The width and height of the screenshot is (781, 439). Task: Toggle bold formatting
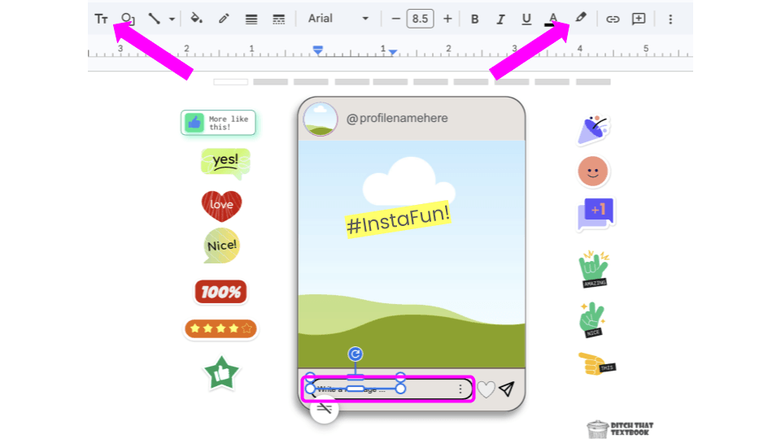474,19
